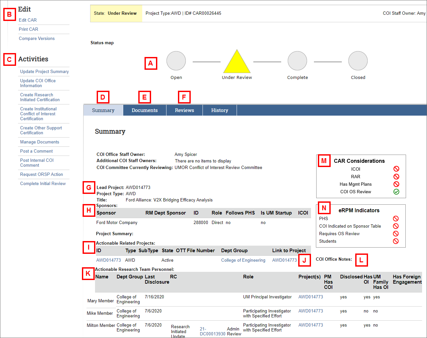Open the AWD014773 Link to Project
This screenshot has height=338, width=427.
click(284, 260)
